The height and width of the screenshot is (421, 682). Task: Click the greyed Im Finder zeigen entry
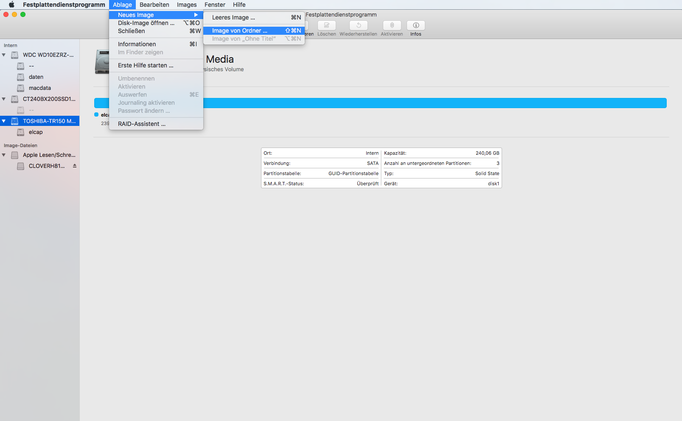tap(156, 52)
